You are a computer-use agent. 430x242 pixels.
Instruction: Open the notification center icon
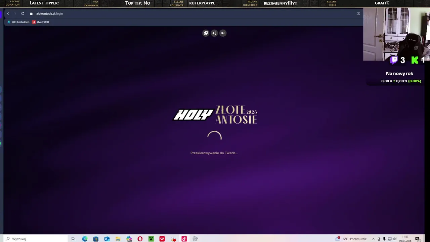pos(418,239)
